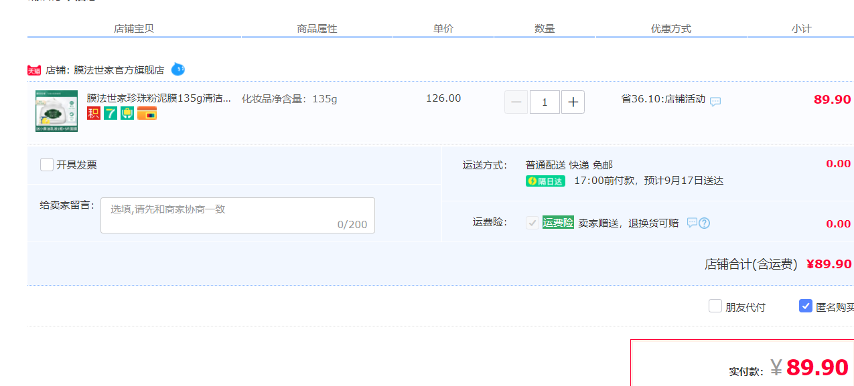
Task: Tick the 开具发票 invoice checkbox
Action: click(47, 165)
